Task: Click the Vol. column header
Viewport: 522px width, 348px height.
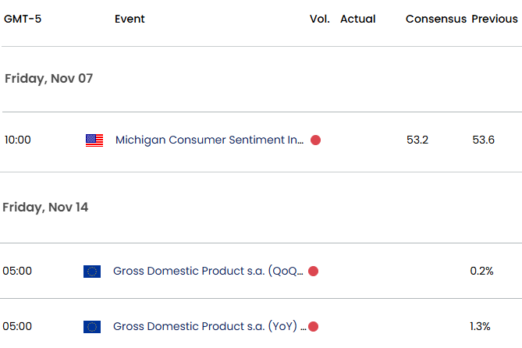Action: point(320,19)
